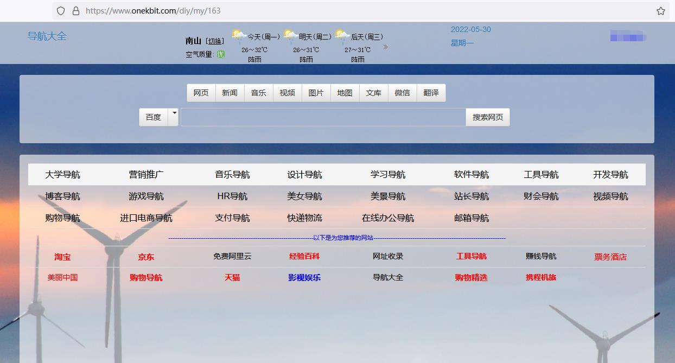The image size is (675, 363).
Task: Select the 微信 search tab
Action: [x=403, y=93]
